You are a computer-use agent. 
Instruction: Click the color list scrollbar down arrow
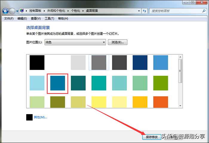[180, 105]
